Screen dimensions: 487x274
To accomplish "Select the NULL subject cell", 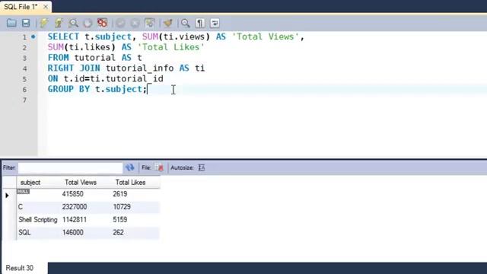I will [24, 192].
